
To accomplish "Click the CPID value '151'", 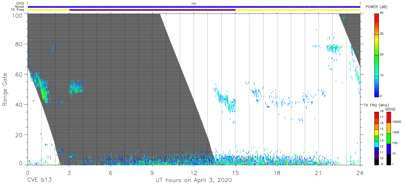I will pyautogui.click(x=194, y=4).
